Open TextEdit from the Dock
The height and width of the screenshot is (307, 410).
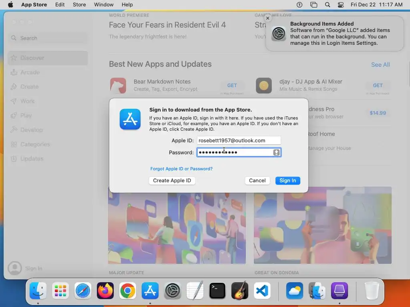[x=195, y=291]
